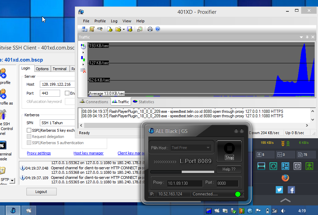Open Twitter icon in dark widget
The height and width of the screenshot is (215, 318).
pos(279,190)
